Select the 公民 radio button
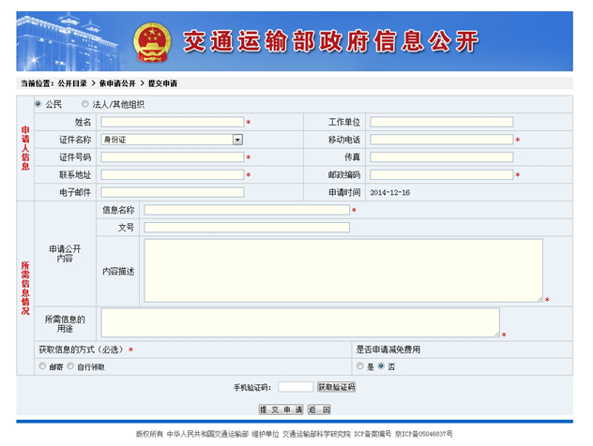Viewport: 593px width, 446px height. tap(38, 103)
